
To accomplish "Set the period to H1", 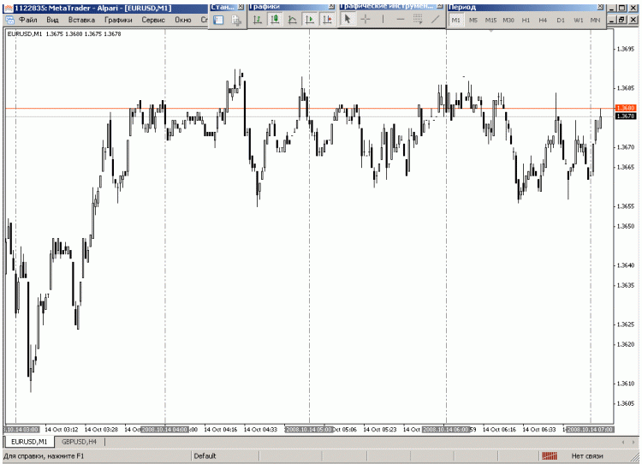I will pyautogui.click(x=526, y=20).
